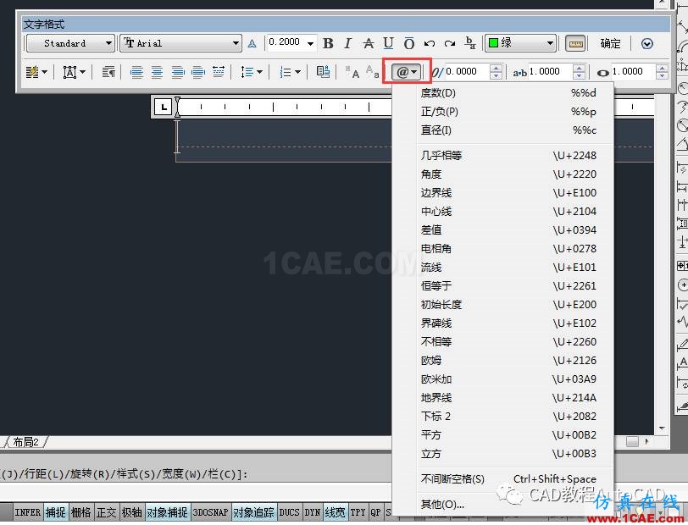Image resolution: width=688 pixels, height=525 pixels.
Task: Open the paragraph dialog icon
Action: click(108, 71)
